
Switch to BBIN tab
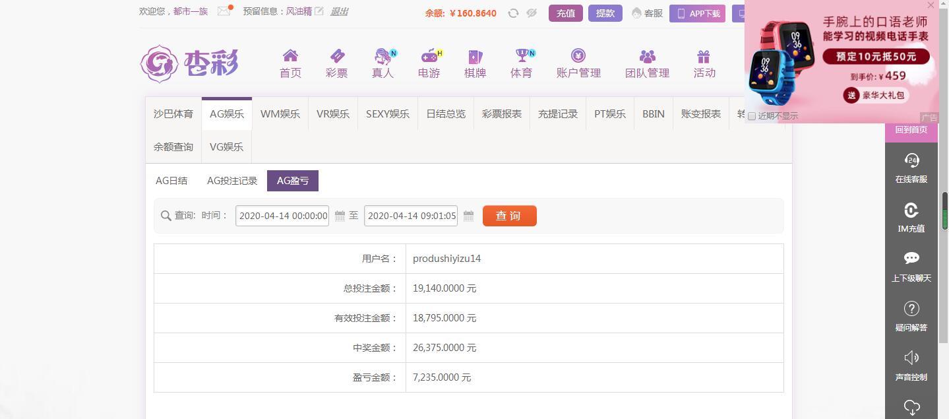(654, 114)
